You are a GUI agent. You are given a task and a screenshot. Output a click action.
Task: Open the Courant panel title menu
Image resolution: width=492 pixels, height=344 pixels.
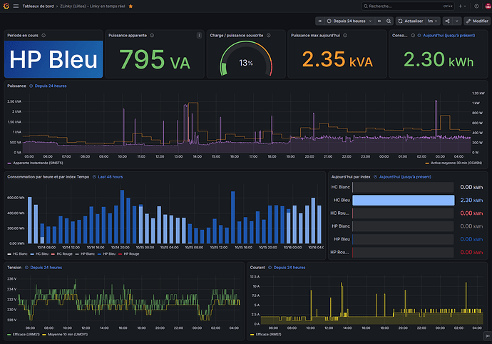point(257,268)
